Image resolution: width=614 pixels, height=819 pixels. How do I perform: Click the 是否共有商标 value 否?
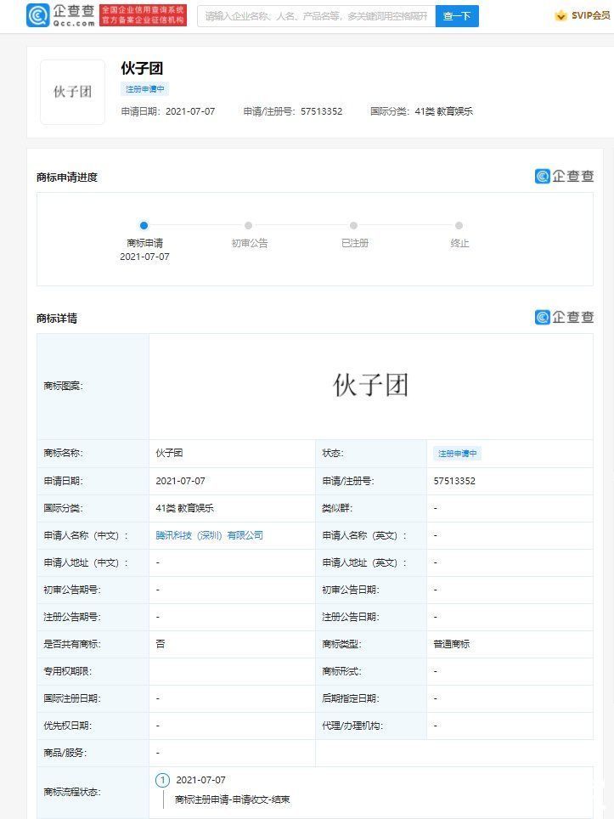click(x=161, y=644)
